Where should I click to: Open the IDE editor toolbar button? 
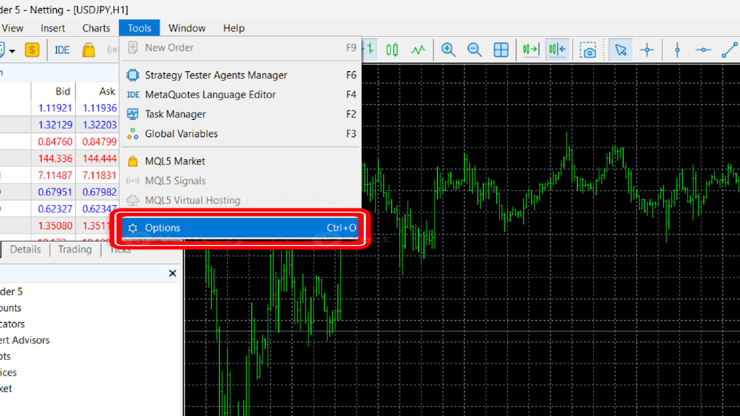pos(62,50)
